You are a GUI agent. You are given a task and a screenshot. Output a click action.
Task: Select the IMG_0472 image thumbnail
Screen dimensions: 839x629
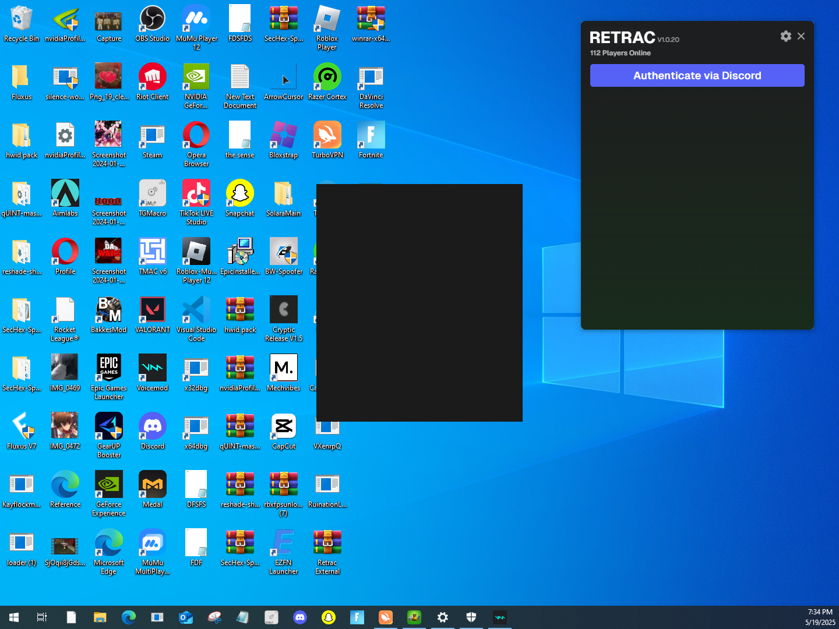[65, 432]
